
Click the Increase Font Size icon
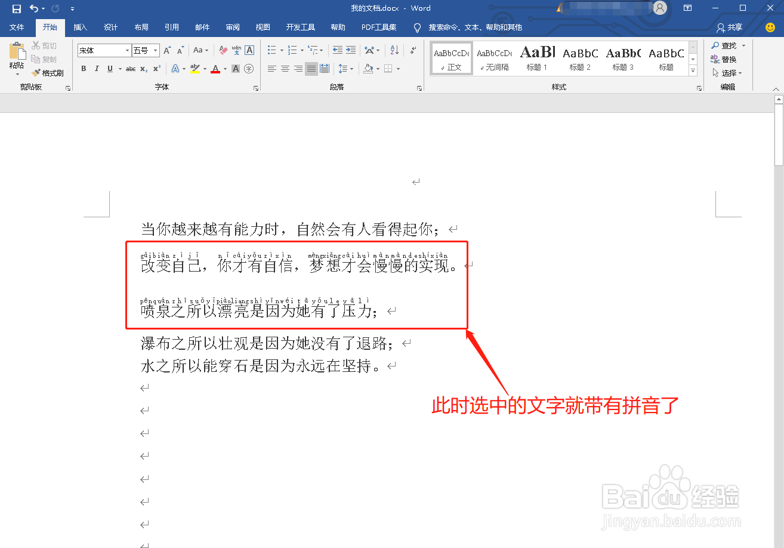pyautogui.click(x=168, y=50)
